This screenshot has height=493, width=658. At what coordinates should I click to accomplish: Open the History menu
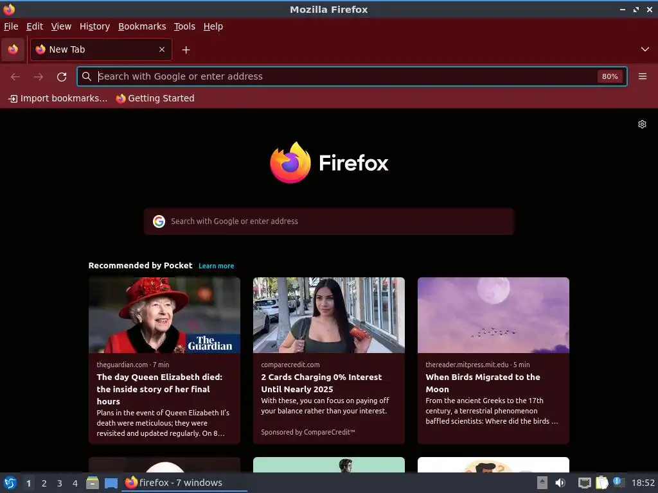95,26
